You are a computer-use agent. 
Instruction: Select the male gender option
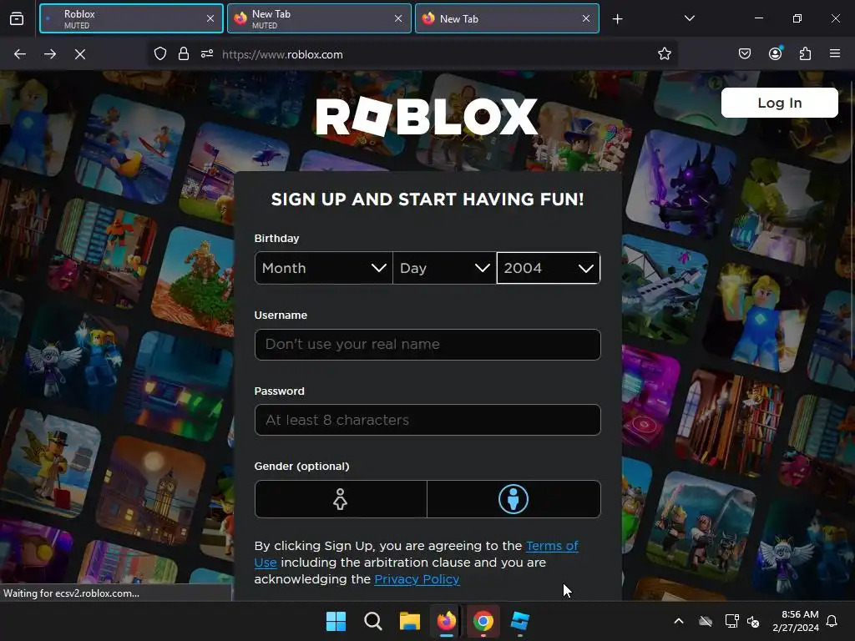(514, 499)
